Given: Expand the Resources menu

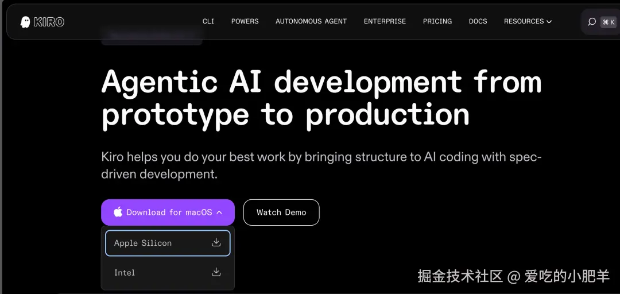Looking at the screenshot, I should coord(528,21).
